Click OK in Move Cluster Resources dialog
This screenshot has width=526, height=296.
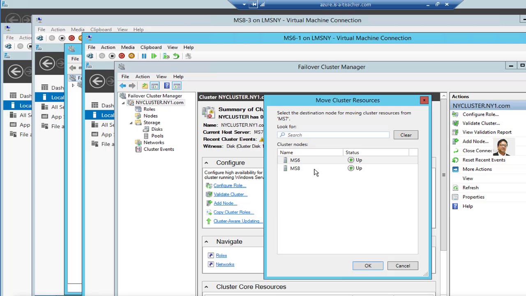tap(368, 266)
